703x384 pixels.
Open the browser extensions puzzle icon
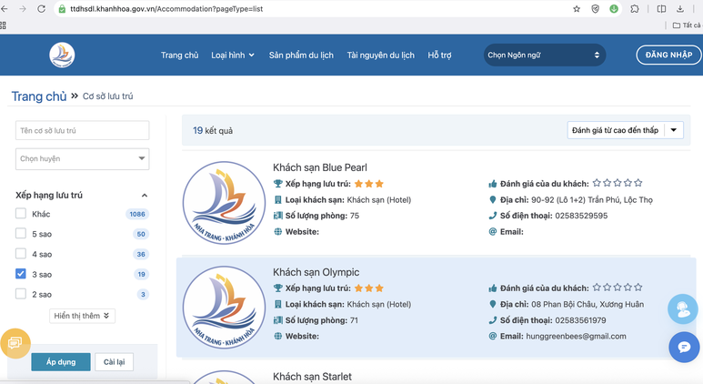click(x=635, y=9)
